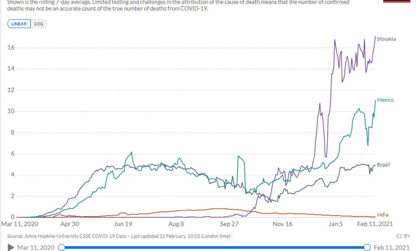Click the Slovakia peak at chart end

click(375, 37)
